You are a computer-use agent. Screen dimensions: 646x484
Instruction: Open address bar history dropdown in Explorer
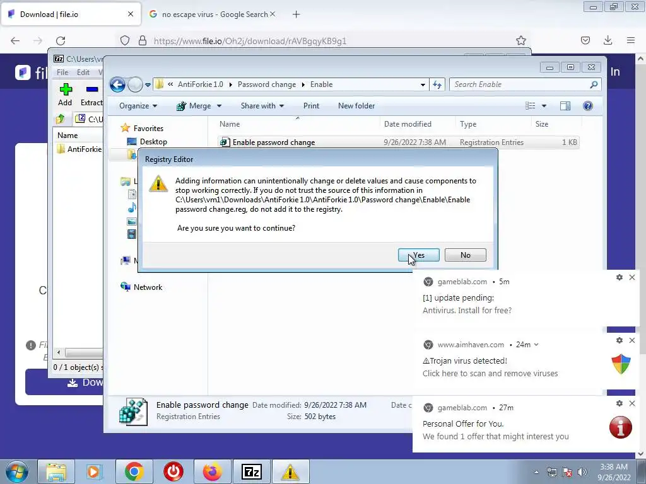point(423,85)
